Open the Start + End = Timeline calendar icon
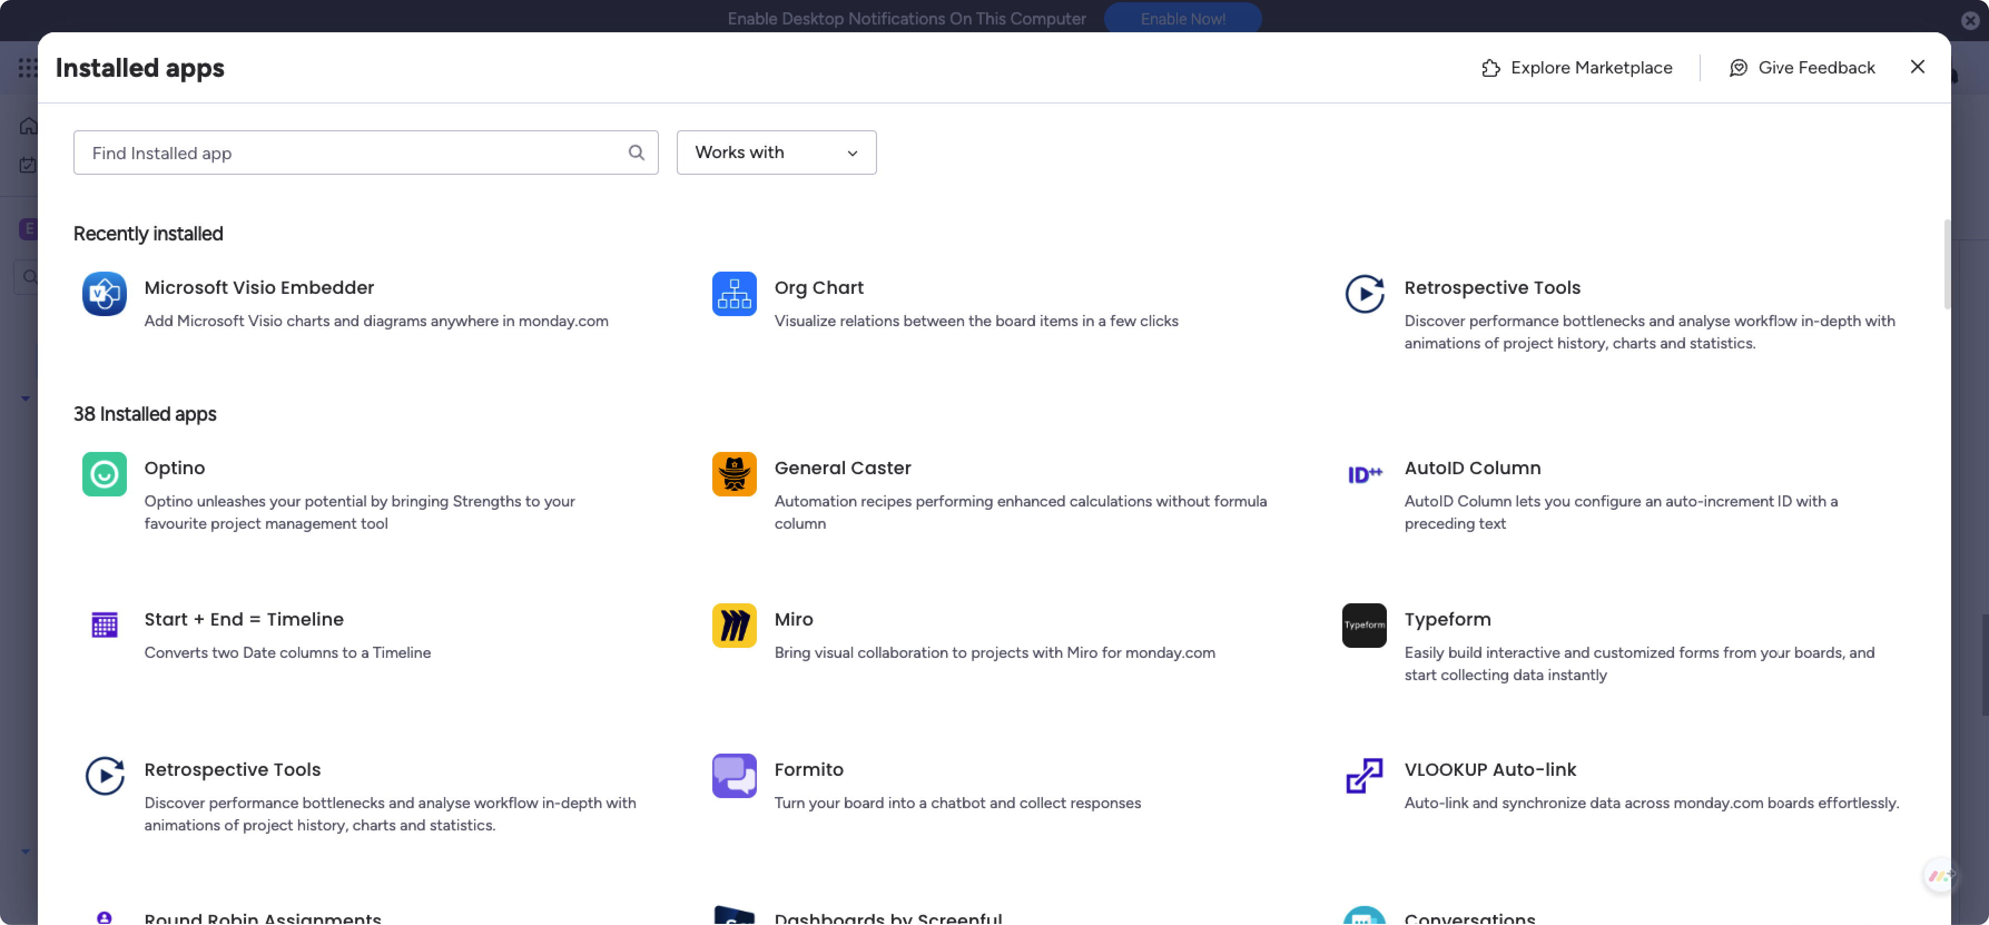1989x925 pixels. [x=104, y=624]
